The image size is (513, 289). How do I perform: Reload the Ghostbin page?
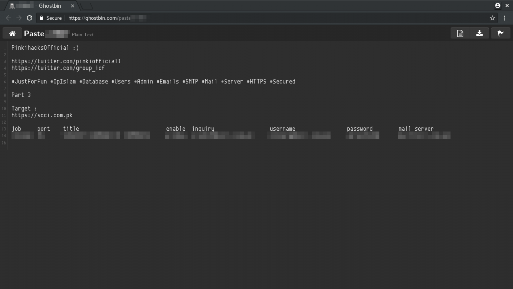[x=30, y=18]
